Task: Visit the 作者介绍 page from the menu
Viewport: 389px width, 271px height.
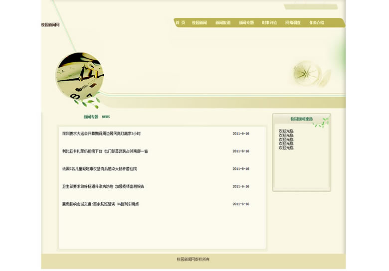Action: pos(316,23)
